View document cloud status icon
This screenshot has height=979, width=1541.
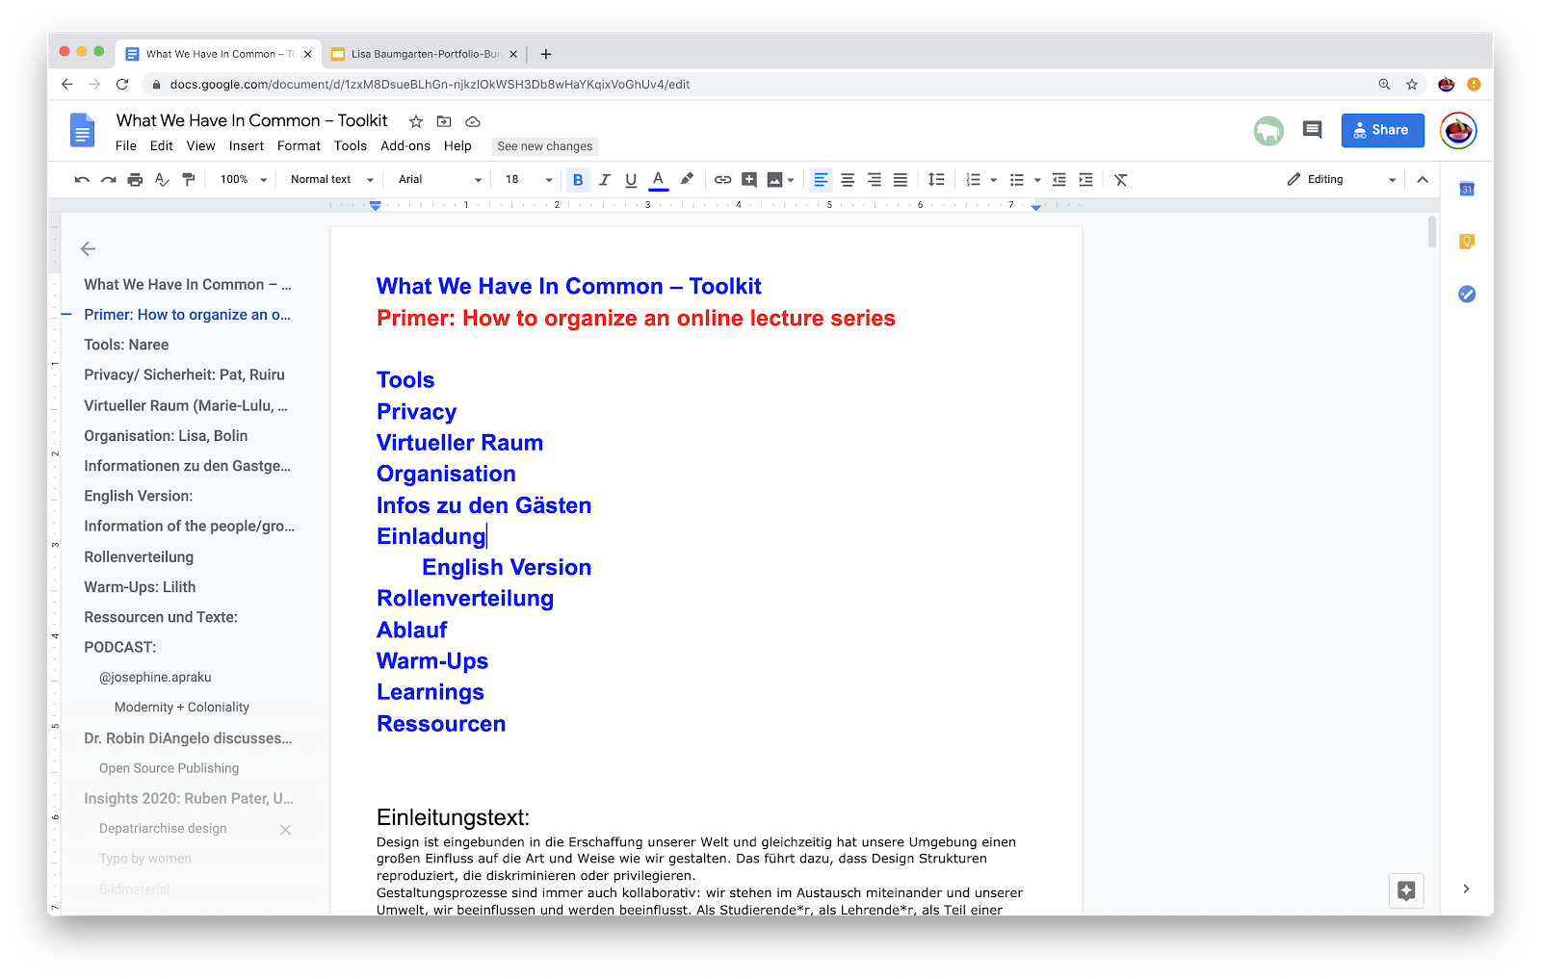[x=473, y=121]
